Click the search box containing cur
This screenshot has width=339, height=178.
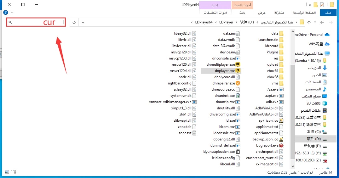pyautogui.click(x=36, y=22)
